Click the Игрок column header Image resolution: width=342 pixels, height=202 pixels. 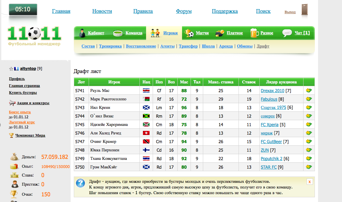click(x=114, y=82)
